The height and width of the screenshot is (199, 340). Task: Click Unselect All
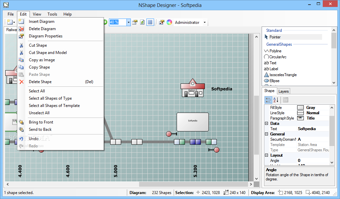click(x=39, y=113)
